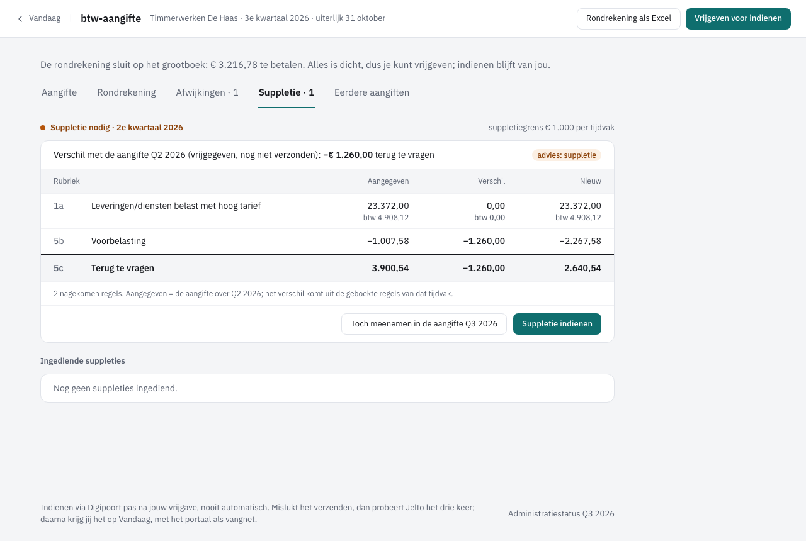
Task: Click rubriek code 5b
Action: point(59,241)
